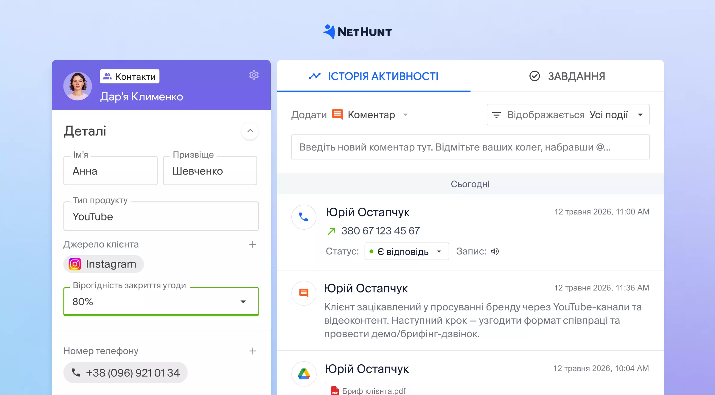Add a new Джерело клієнта entry via plus
Image resolution: width=715 pixels, height=395 pixels.
point(253,244)
